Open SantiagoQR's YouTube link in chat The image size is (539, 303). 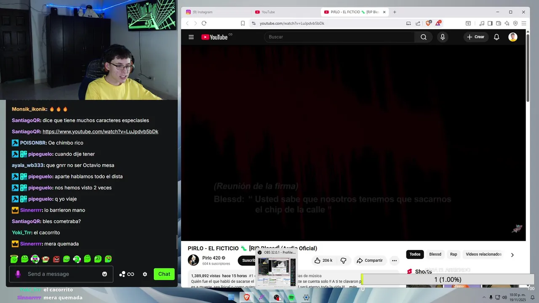(x=100, y=131)
